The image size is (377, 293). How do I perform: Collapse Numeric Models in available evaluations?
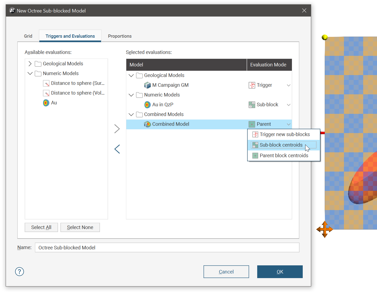(x=30, y=73)
